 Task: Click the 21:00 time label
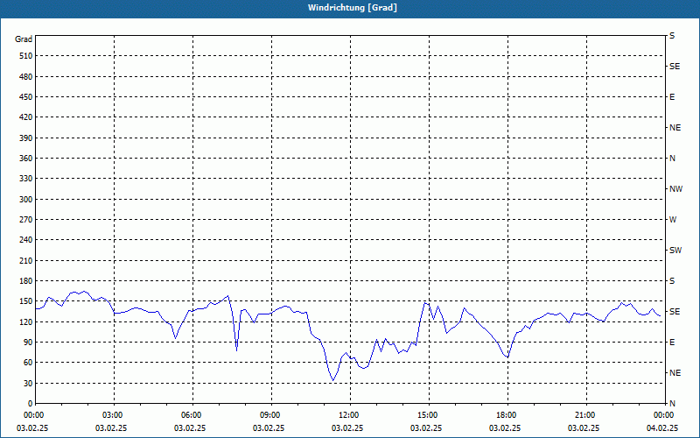tap(586, 415)
